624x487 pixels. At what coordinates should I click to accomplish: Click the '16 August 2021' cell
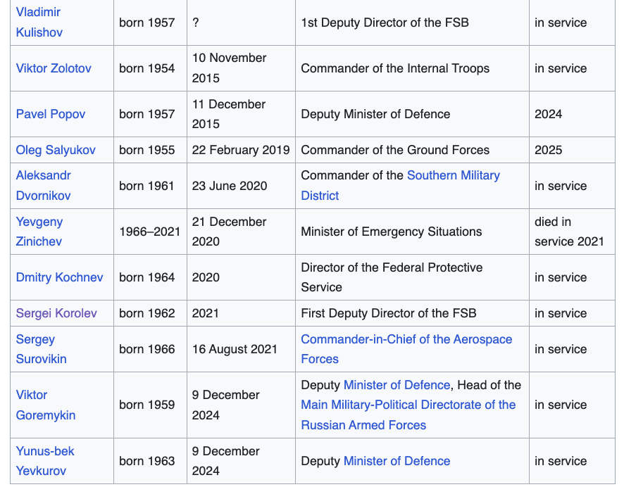point(241,349)
